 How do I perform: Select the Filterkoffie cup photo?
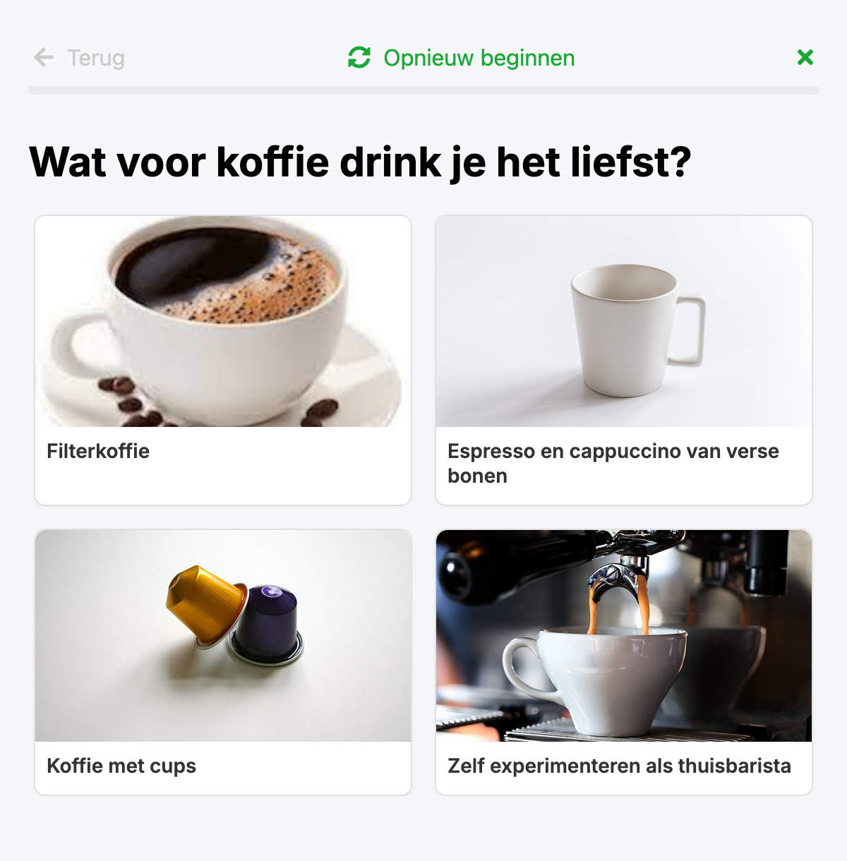click(x=223, y=321)
